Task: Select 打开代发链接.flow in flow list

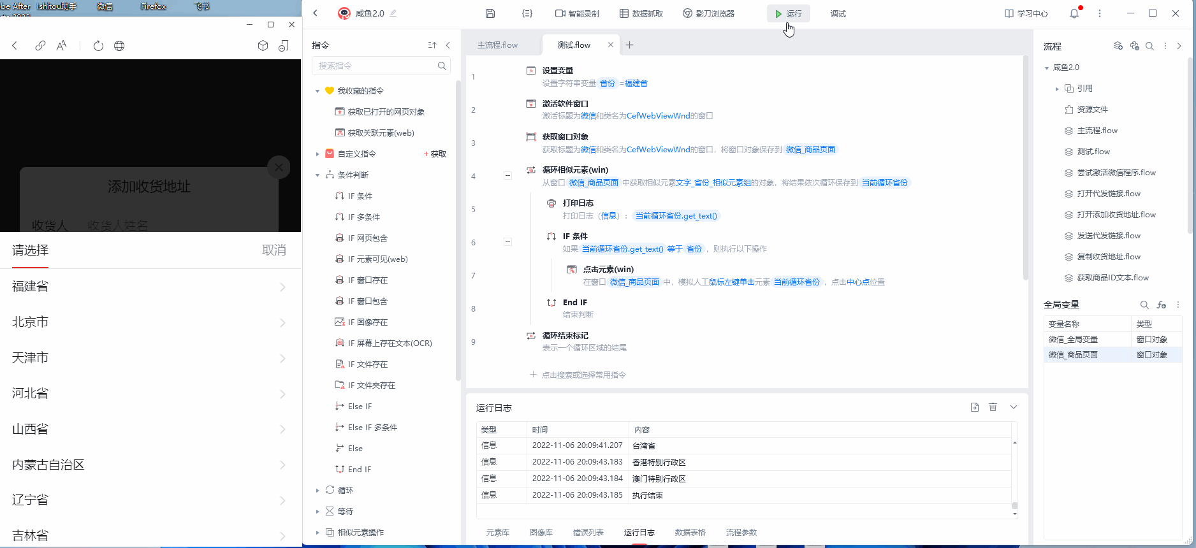Action: (1108, 194)
